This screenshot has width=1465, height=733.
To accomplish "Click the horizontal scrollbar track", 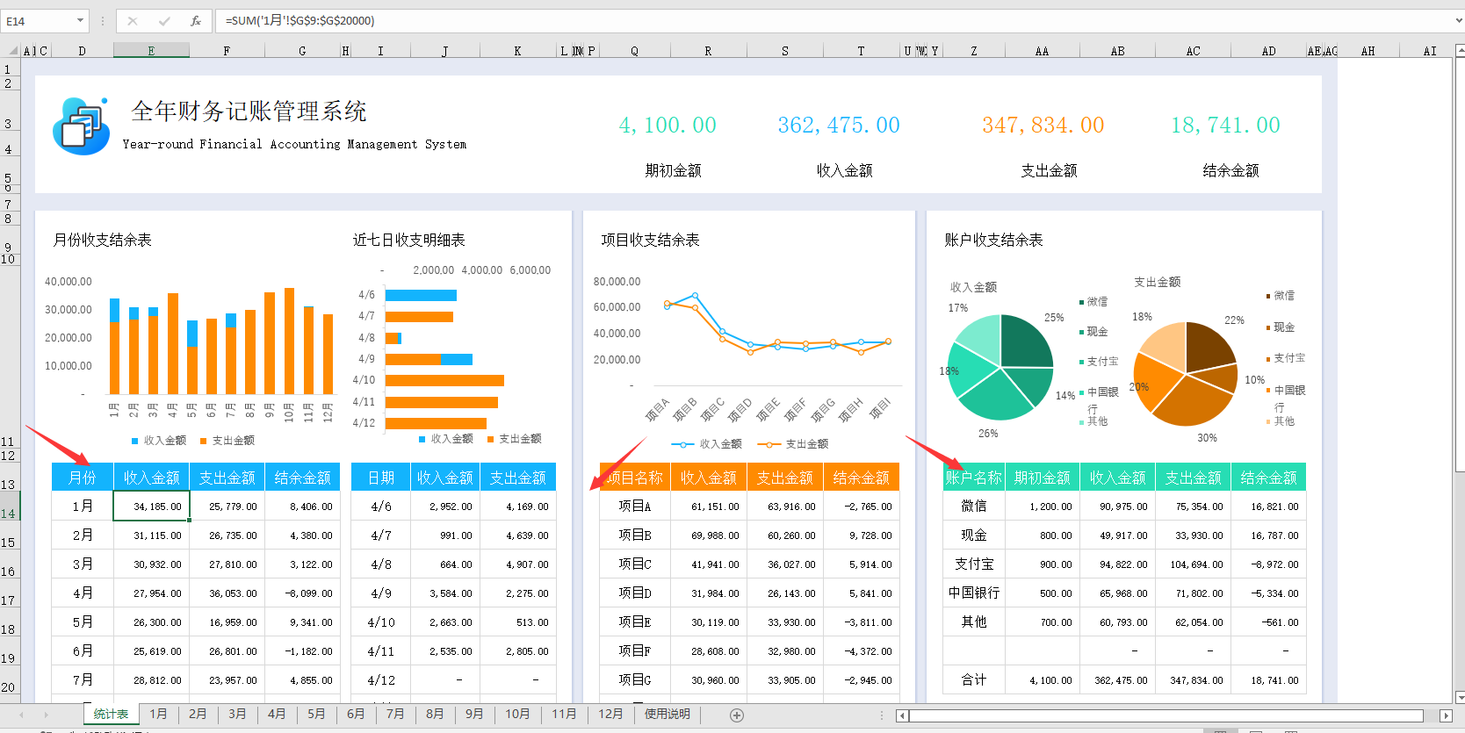I will pyautogui.click(x=1166, y=715).
